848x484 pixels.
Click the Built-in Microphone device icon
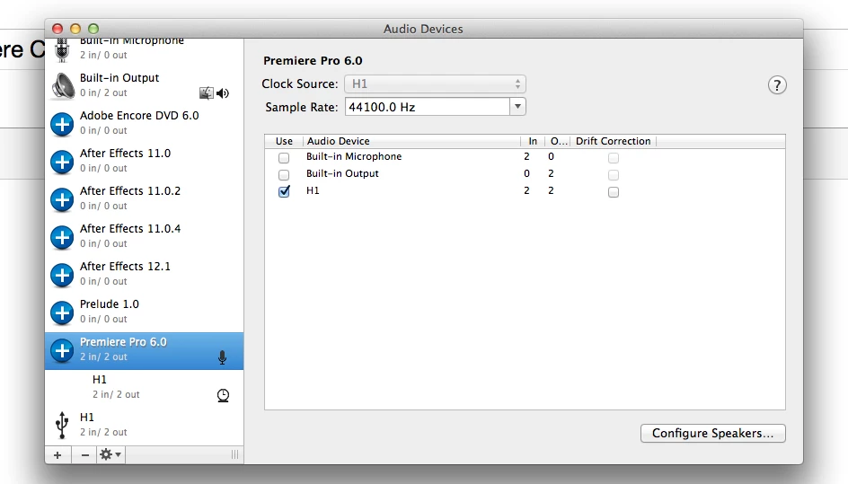click(x=62, y=49)
